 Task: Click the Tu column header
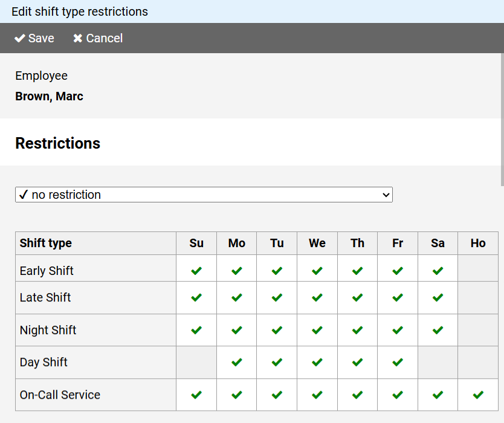pos(277,244)
